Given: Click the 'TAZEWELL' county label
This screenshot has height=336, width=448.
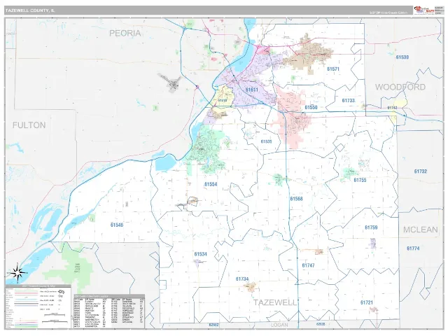Looking at the screenshot, I should point(275,302).
